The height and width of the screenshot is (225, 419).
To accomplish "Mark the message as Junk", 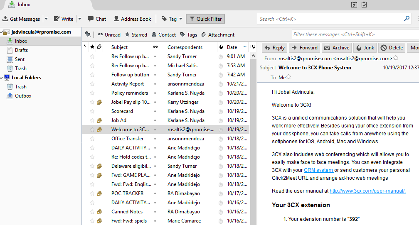I will pos(365,48).
